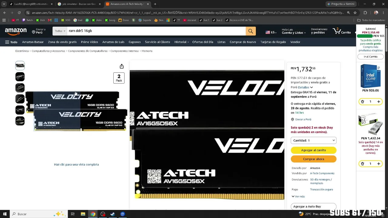Screen dimensions: 388x218
Task: Click the share icon above the product image
Action: tap(122, 66)
